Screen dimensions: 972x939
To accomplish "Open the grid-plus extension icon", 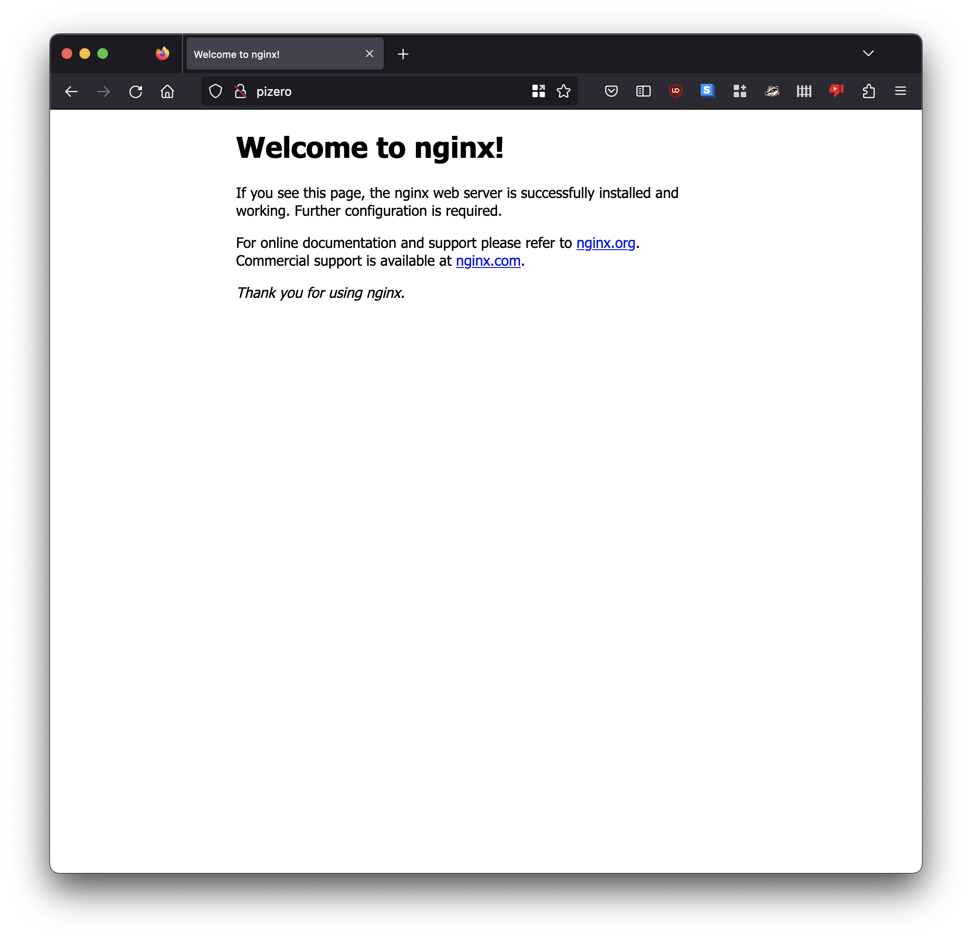I will coord(739,91).
